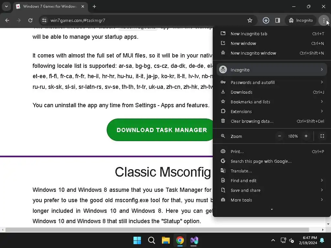The image size is (331, 248).
Task: Click the Classic Msconfig heading
Action: (x=163, y=172)
